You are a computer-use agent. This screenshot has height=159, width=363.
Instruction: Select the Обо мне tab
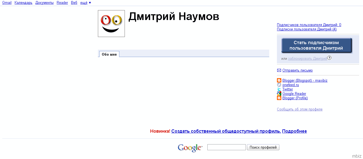pos(109,54)
